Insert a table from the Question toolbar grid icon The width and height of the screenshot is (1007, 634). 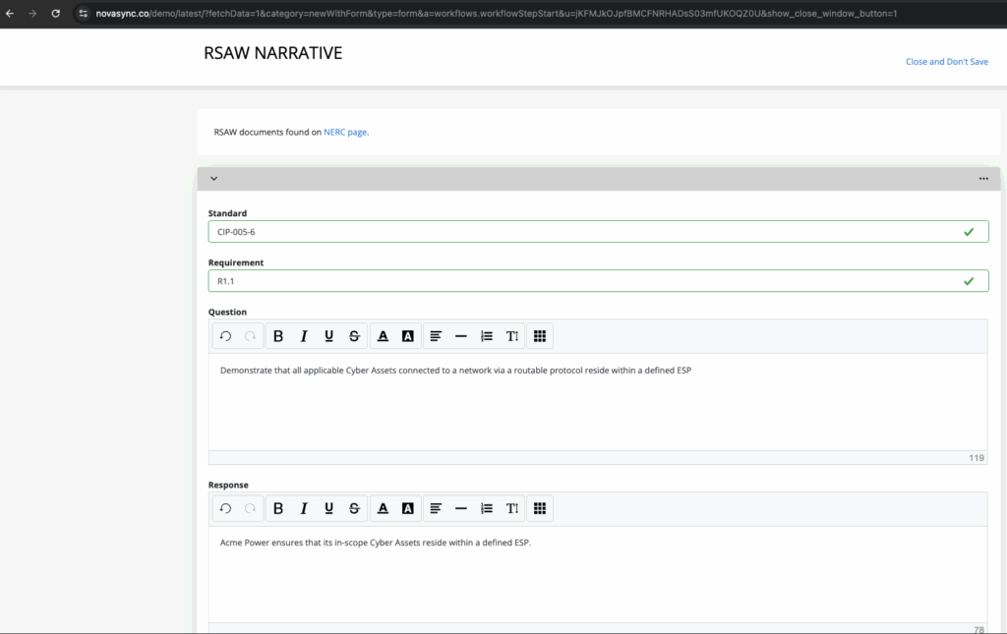click(x=539, y=335)
